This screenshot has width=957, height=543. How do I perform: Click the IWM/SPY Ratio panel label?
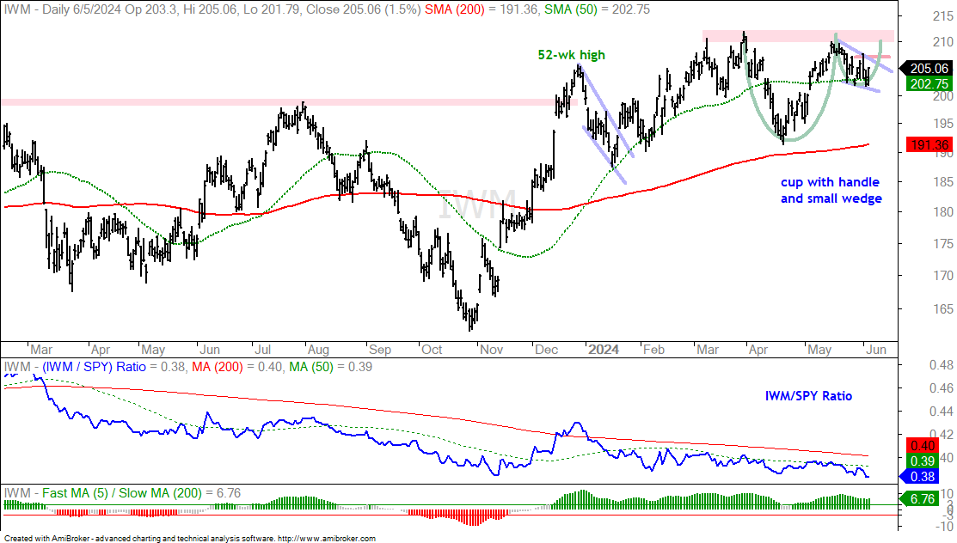pyautogui.click(x=809, y=396)
